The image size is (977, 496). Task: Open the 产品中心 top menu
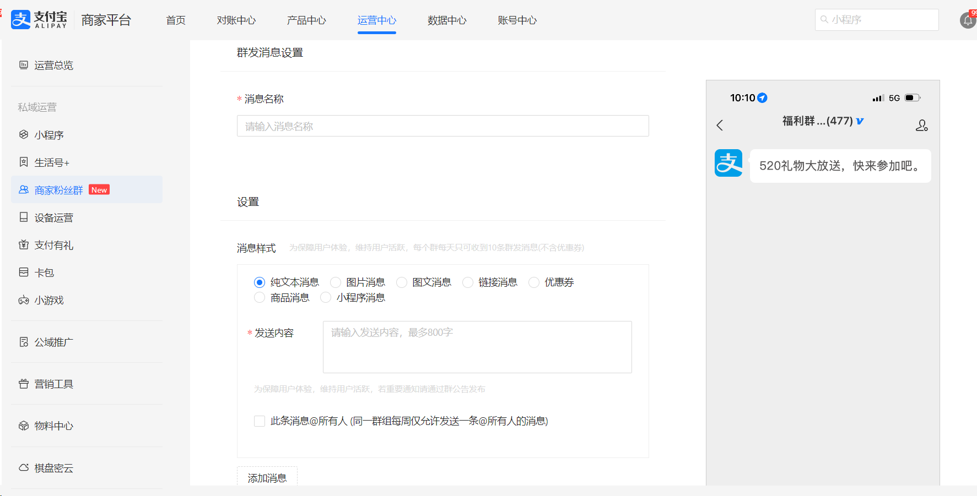(306, 20)
